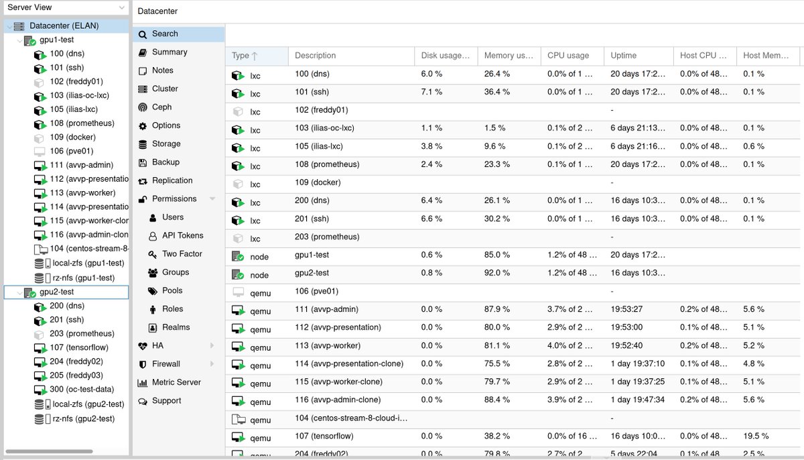The width and height of the screenshot is (804, 460).
Task: Sort by the Description column header
Action: (x=351, y=56)
